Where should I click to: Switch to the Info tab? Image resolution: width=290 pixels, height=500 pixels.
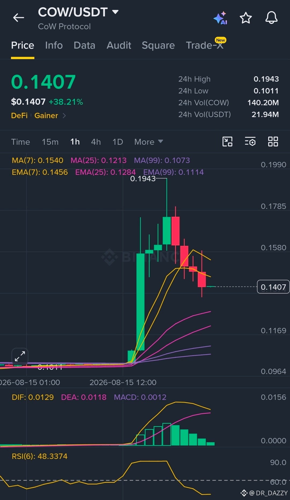pyautogui.click(x=54, y=45)
